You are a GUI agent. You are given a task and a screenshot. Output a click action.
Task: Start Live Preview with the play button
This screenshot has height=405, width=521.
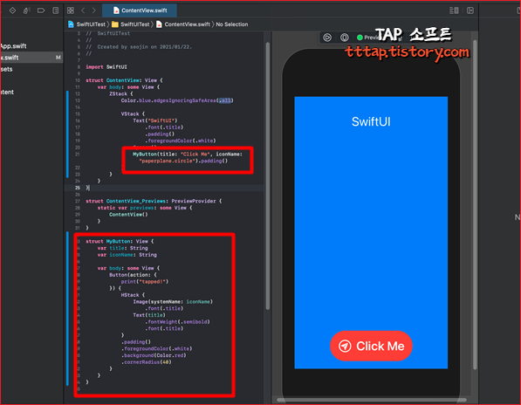click(327, 38)
